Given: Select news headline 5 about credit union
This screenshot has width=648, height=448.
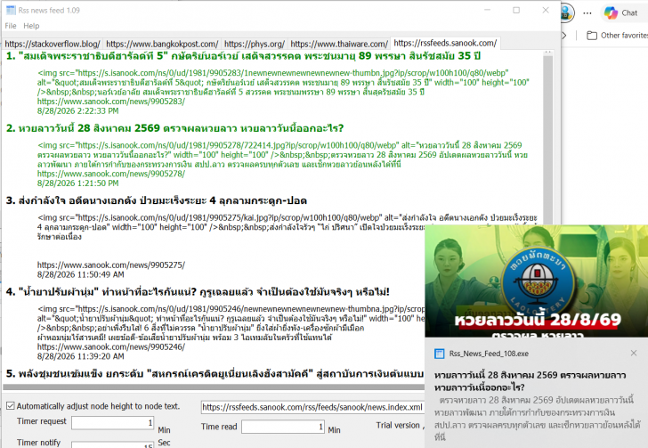Looking at the screenshot, I should 215,373.
